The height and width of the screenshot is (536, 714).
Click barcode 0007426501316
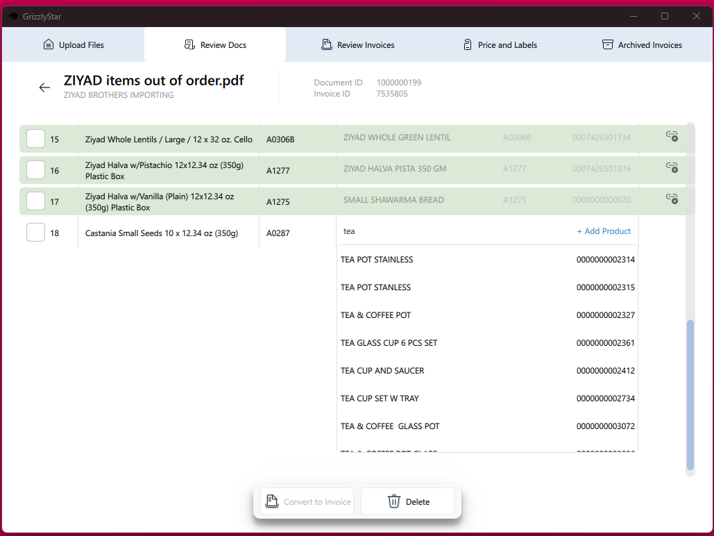coord(602,169)
